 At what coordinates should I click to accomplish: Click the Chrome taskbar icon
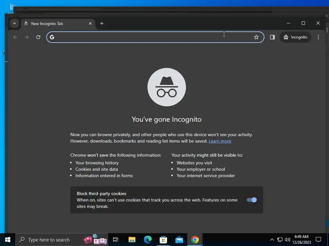click(195, 240)
